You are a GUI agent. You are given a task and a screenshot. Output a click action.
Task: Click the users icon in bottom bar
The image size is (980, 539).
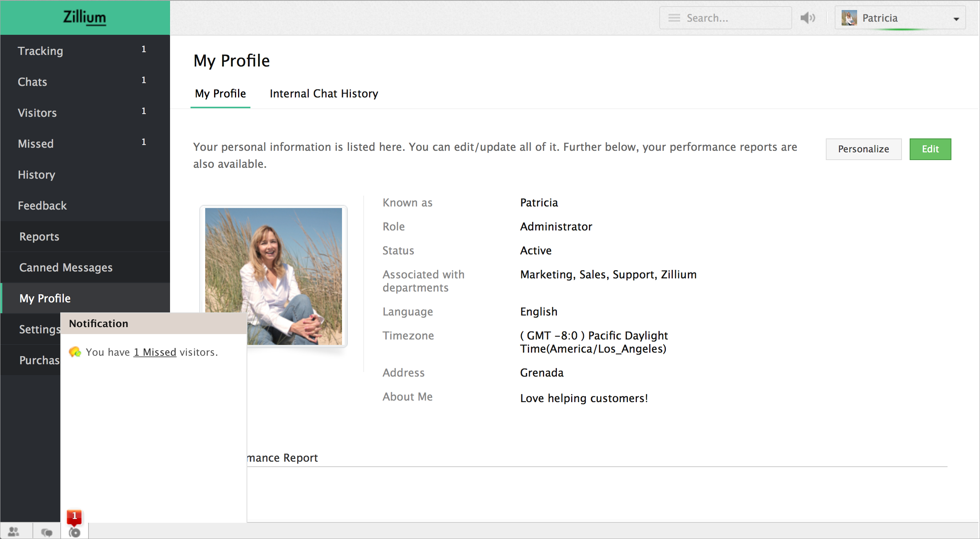point(14,532)
